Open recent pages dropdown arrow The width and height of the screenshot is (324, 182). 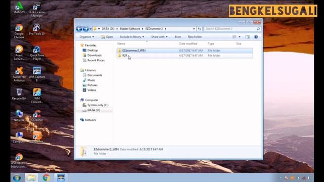[91, 29]
